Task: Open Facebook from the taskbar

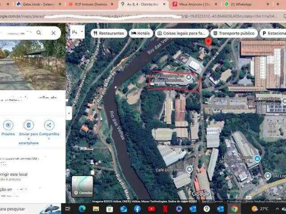Action: click(x=137, y=209)
